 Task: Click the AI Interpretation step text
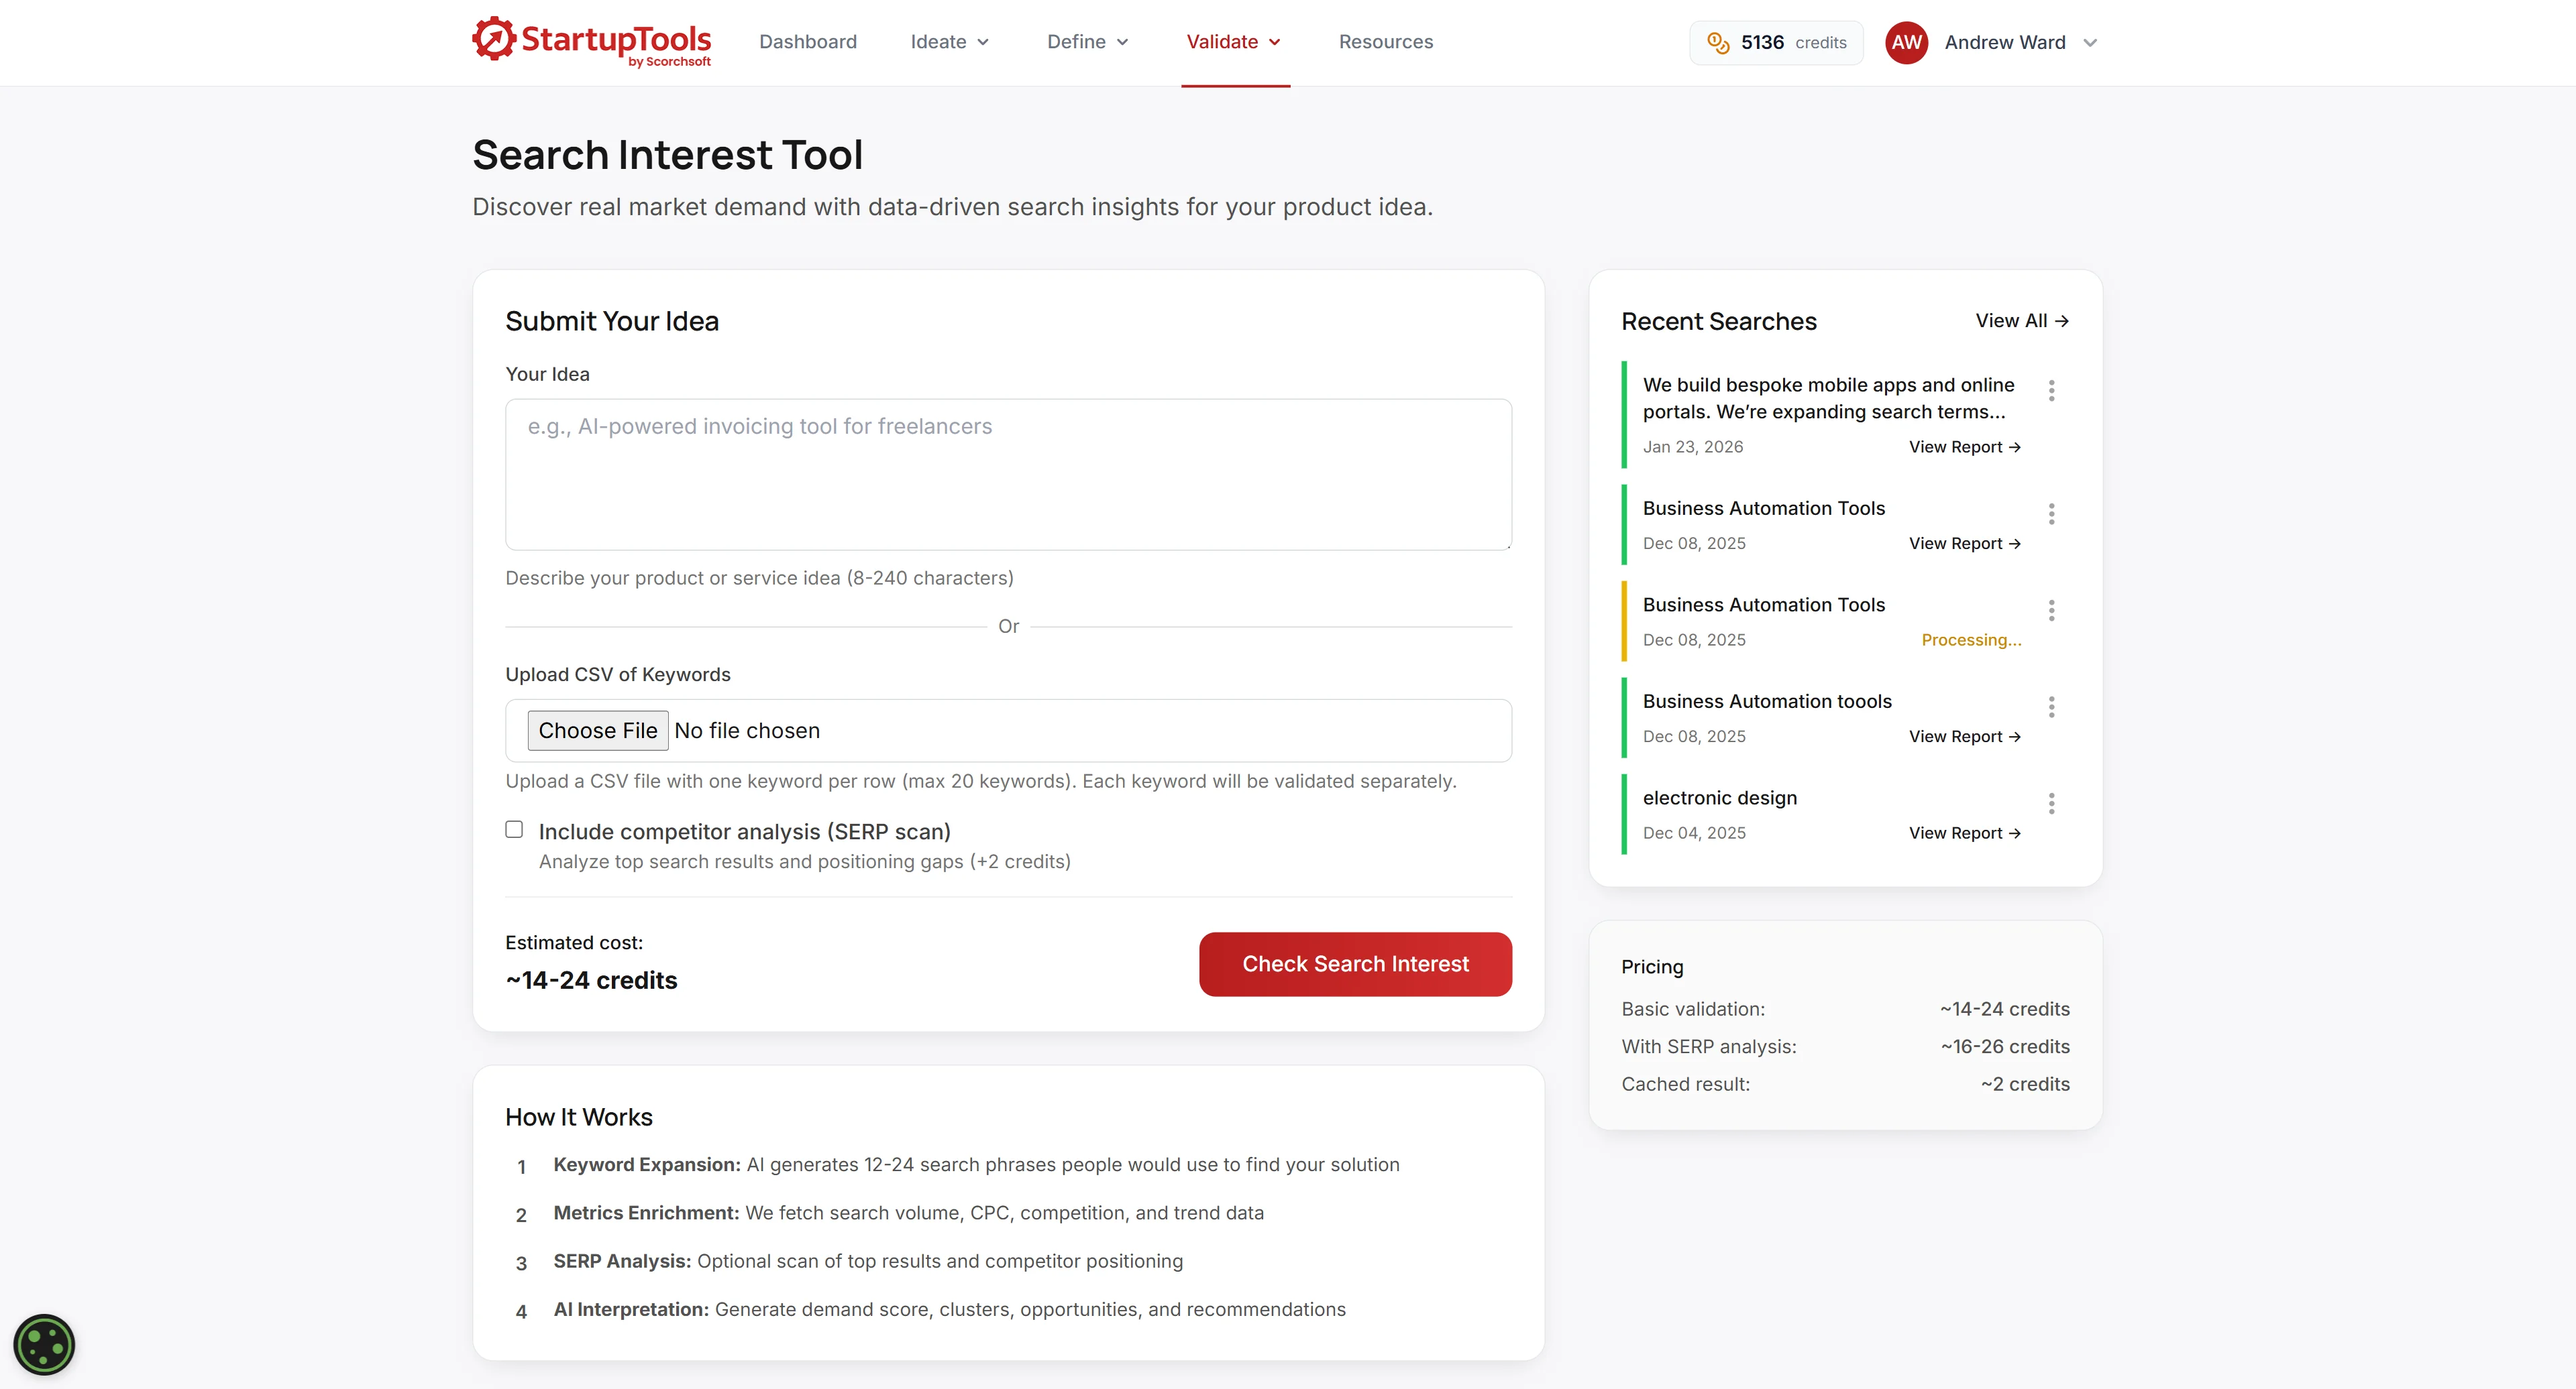[949, 1309]
